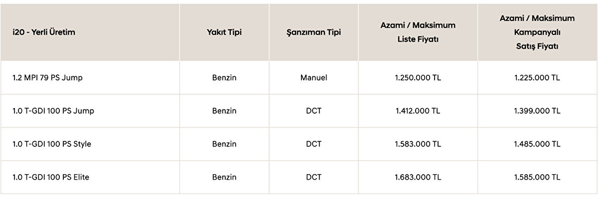Select the campaign price "1.585.000 TL"
Viewport: 598px width, 199px height.
click(537, 177)
